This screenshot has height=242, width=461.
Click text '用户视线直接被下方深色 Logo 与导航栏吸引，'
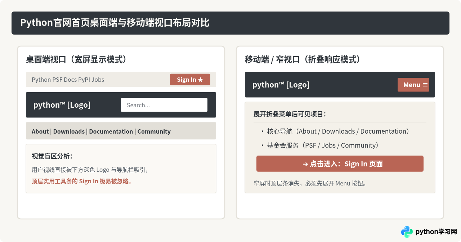[x=90, y=170]
